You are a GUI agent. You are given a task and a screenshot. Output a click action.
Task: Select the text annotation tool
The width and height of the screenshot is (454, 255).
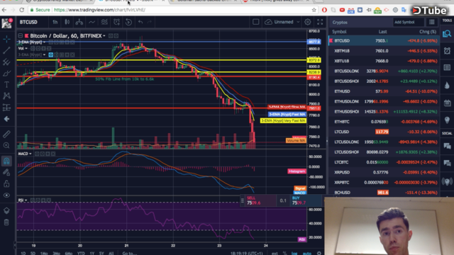click(6, 84)
